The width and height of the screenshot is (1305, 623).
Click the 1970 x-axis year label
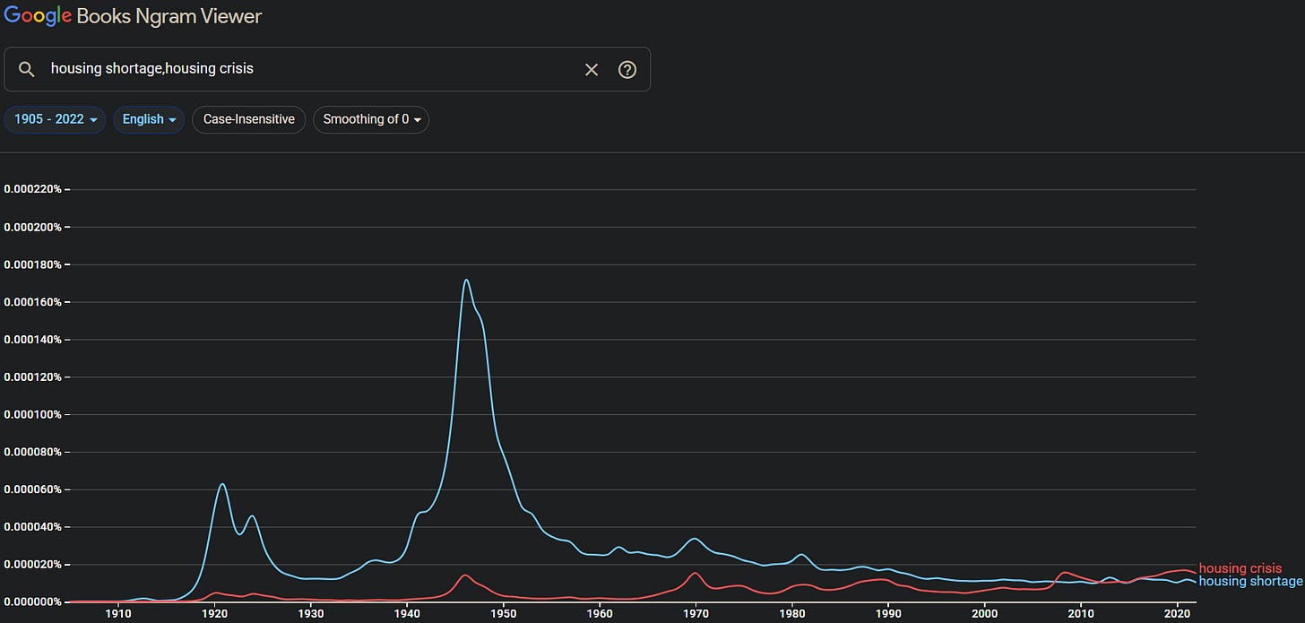[x=696, y=614]
